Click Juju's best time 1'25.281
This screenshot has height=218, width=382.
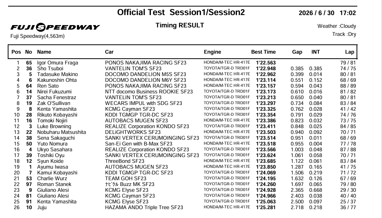click(x=266, y=208)
